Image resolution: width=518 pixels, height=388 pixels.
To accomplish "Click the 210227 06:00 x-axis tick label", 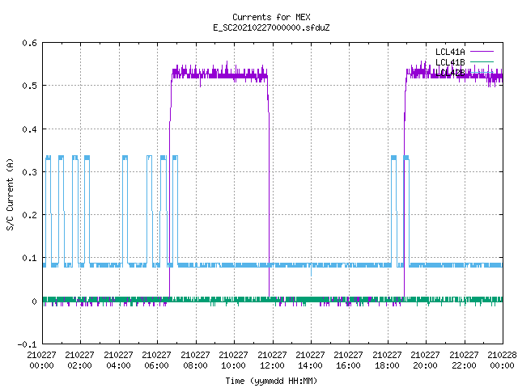I will pos(156,361).
